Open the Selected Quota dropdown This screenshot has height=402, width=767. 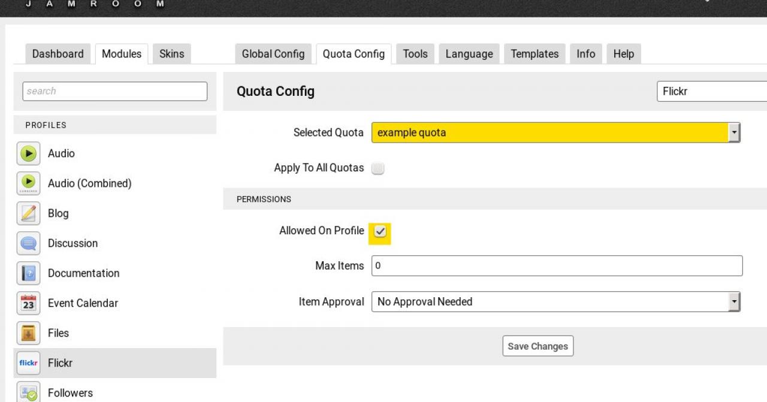(x=555, y=132)
